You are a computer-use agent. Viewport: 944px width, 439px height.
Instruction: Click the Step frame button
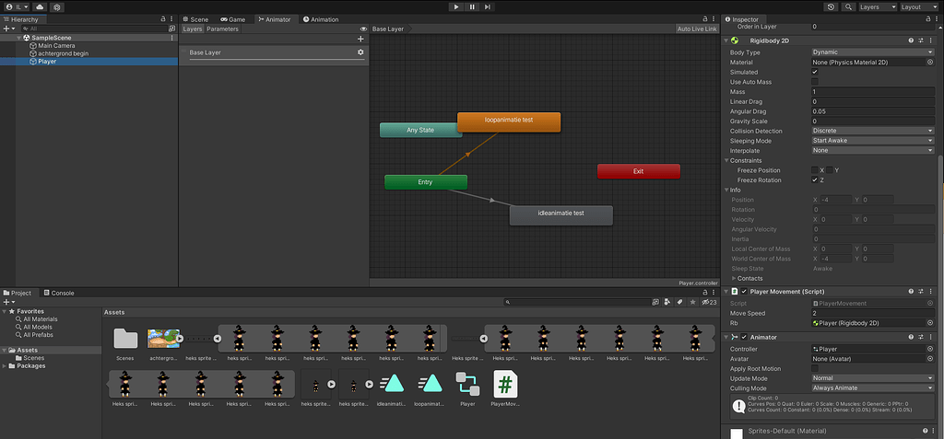(489, 6)
